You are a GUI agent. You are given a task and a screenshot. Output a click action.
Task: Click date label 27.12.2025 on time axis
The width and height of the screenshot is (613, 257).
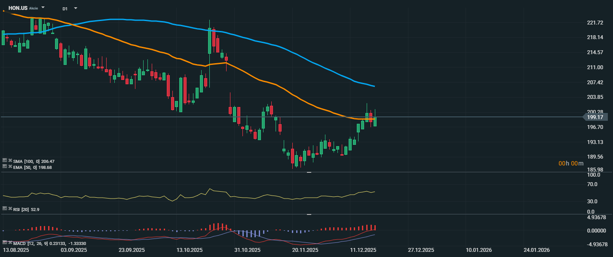coord(421,250)
